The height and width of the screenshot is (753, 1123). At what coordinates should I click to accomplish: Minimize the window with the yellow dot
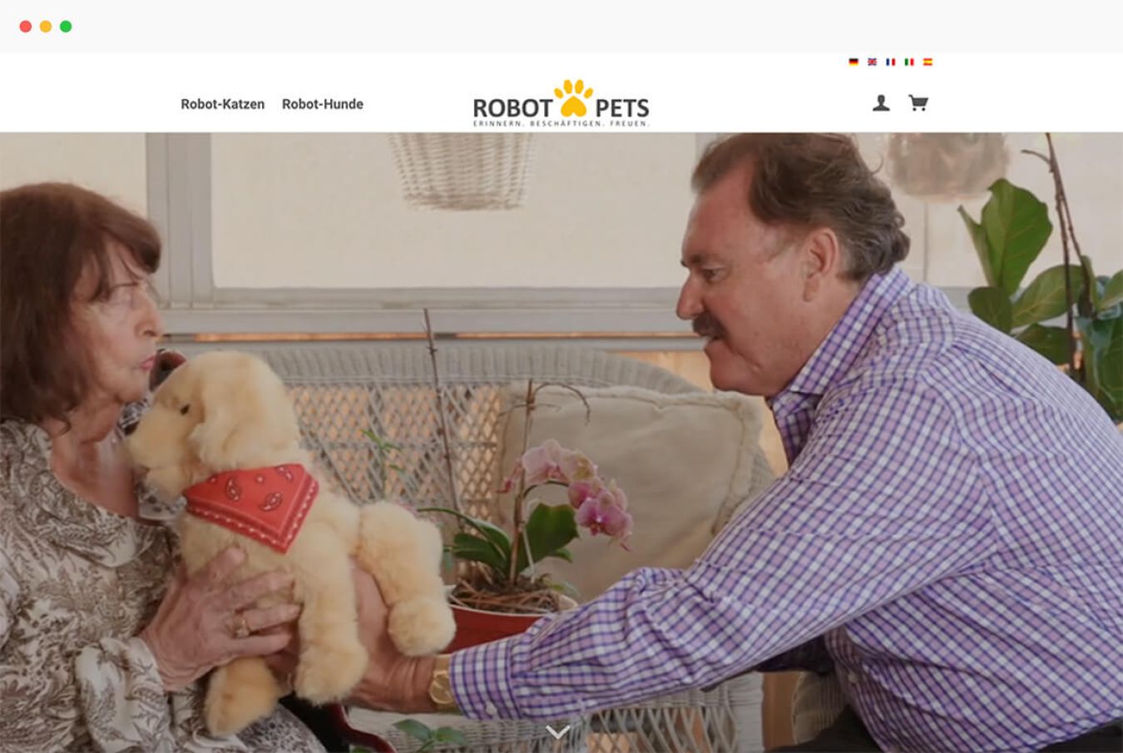(x=46, y=27)
